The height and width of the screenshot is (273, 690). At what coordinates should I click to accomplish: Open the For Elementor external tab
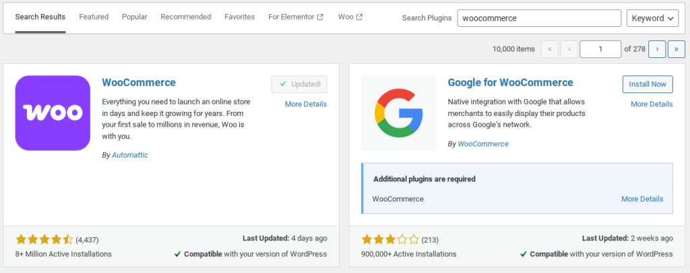point(296,17)
